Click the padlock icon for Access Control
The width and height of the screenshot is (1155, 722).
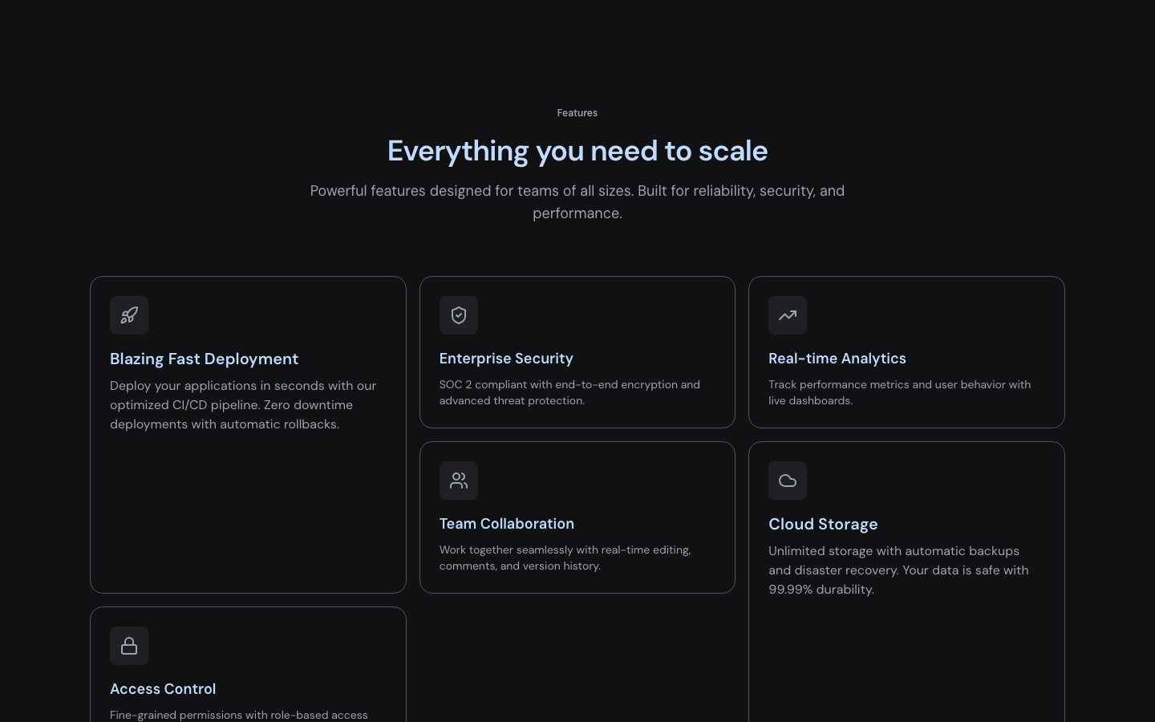coord(129,646)
